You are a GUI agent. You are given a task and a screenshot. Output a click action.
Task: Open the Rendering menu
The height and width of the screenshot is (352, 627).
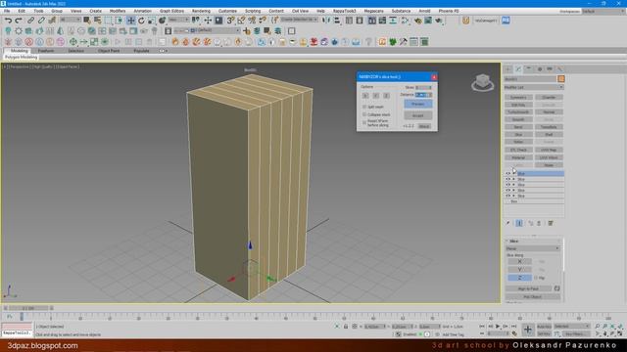click(201, 11)
